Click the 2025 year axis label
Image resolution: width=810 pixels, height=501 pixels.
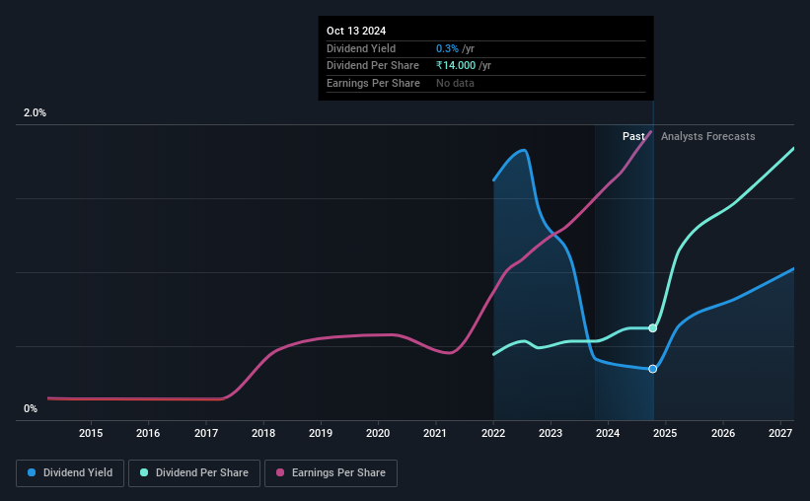665,433
